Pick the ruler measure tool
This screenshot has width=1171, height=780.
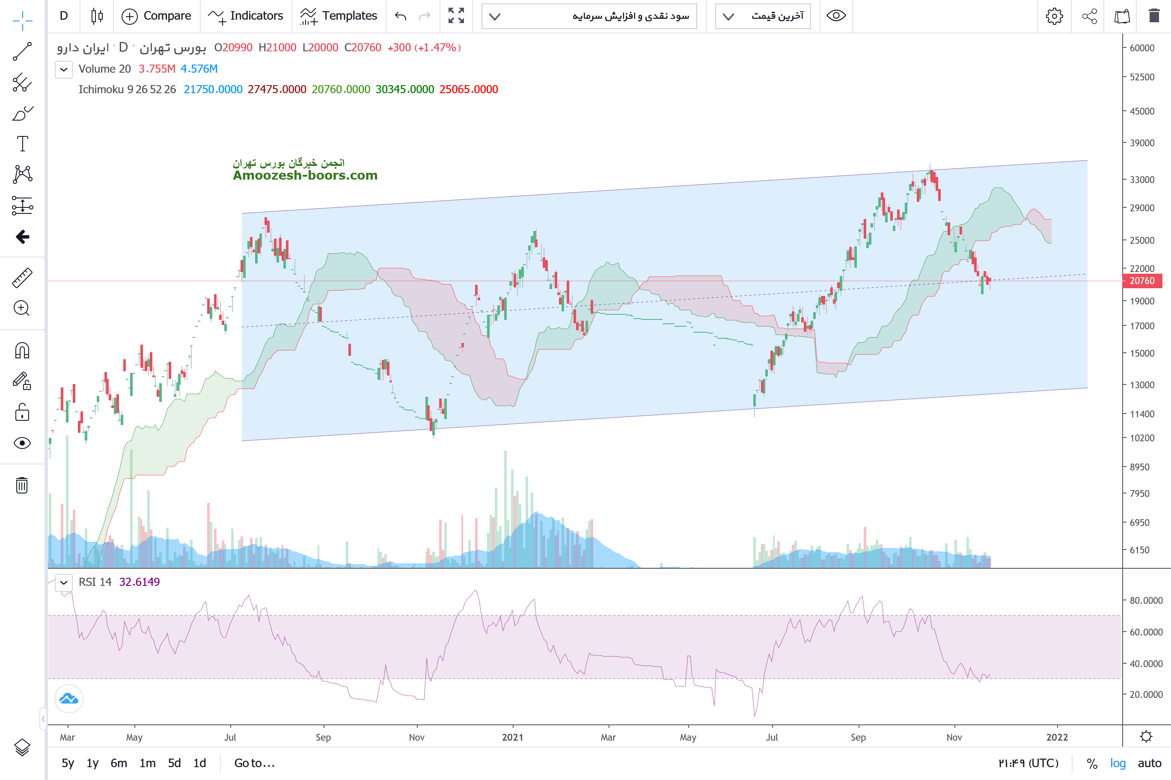pos(22,278)
